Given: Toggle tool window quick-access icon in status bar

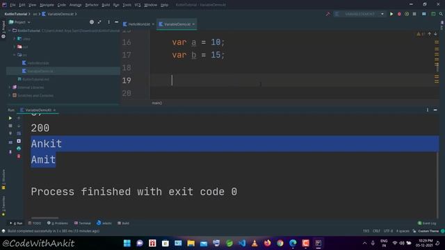Looking at the screenshot, I should [x=3, y=231].
